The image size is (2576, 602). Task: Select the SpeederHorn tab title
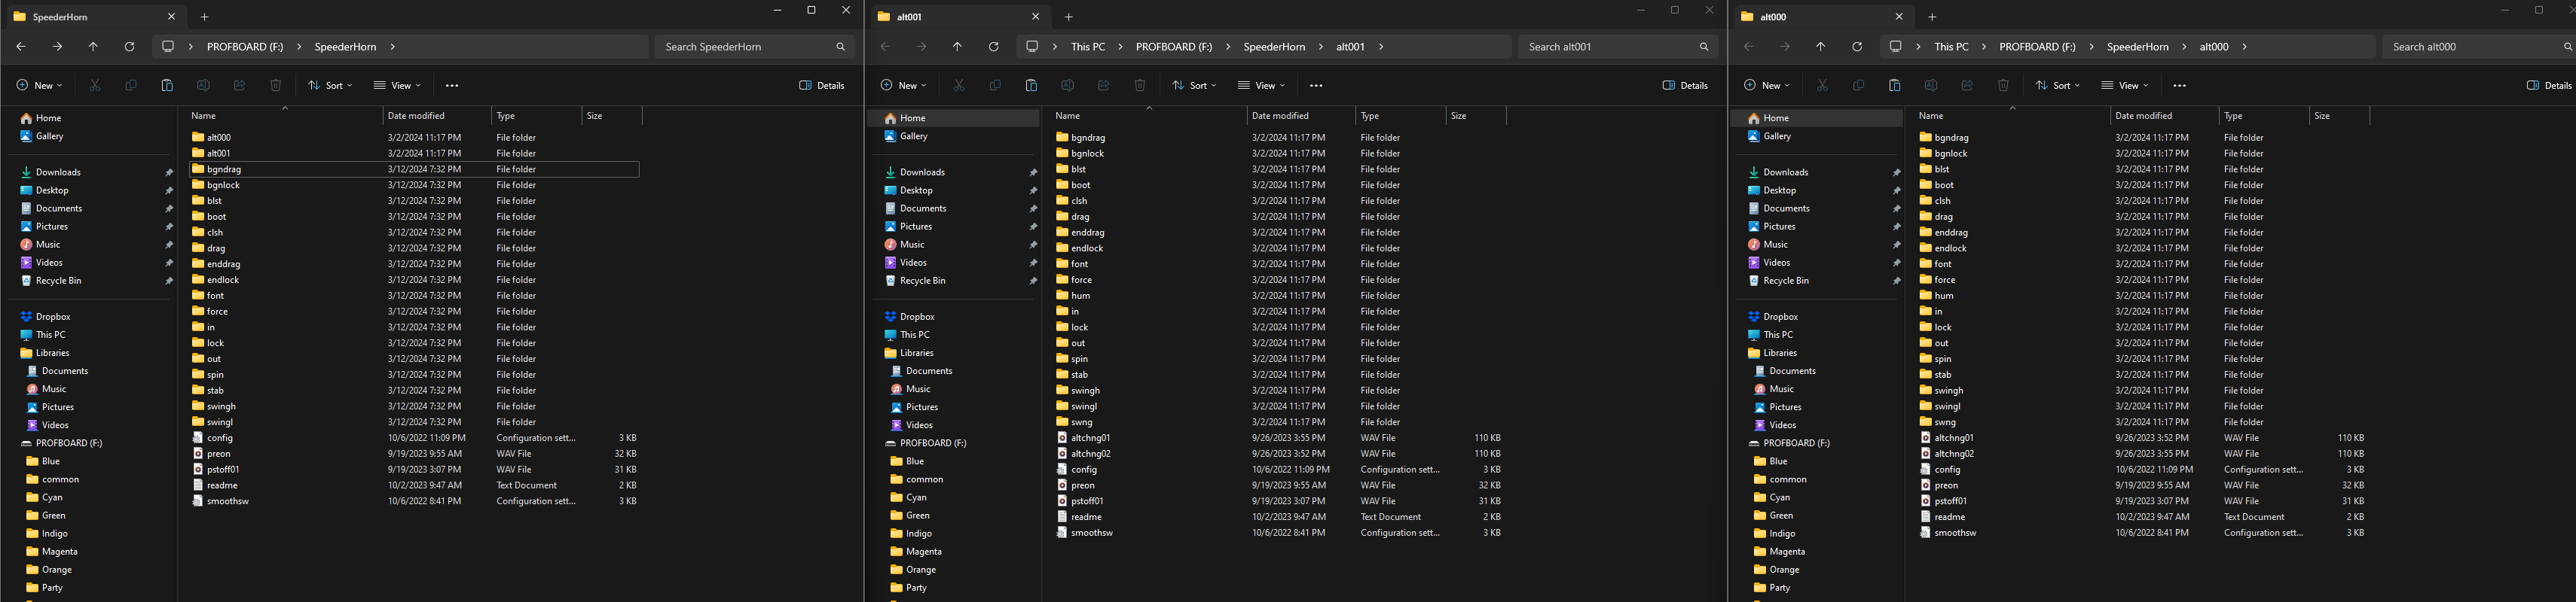pos(60,17)
